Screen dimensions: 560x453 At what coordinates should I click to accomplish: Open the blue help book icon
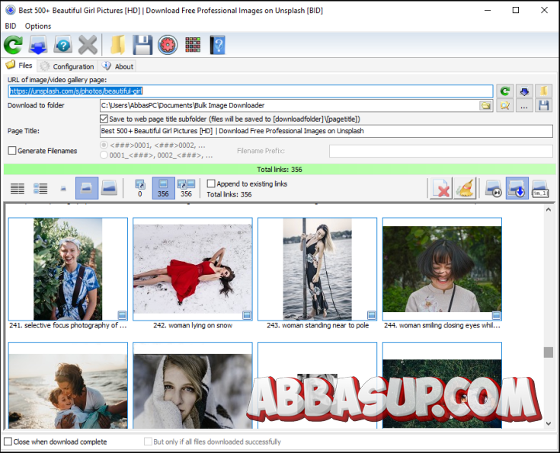click(217, 45)
